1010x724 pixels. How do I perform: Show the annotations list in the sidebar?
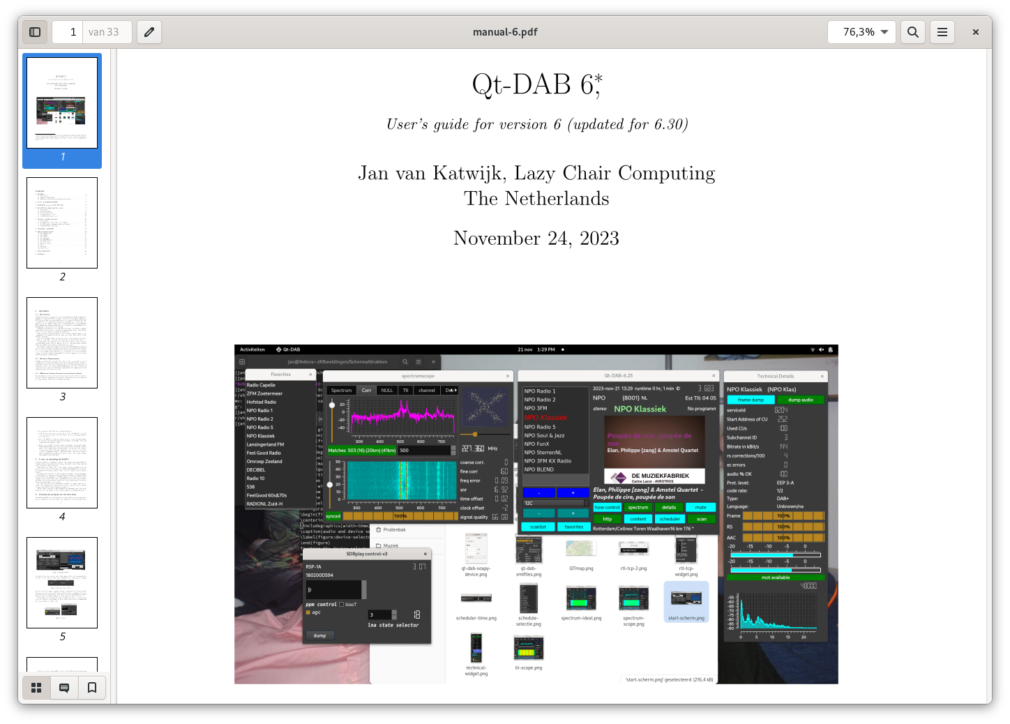(64, 688)
